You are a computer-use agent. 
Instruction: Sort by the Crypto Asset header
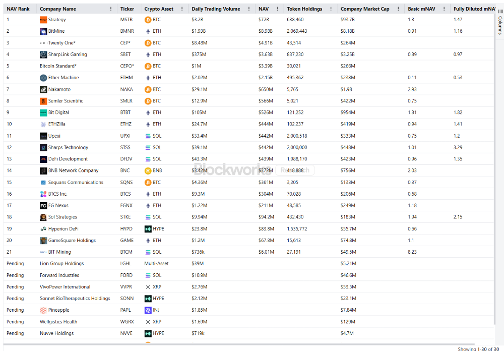coord(159,9)
